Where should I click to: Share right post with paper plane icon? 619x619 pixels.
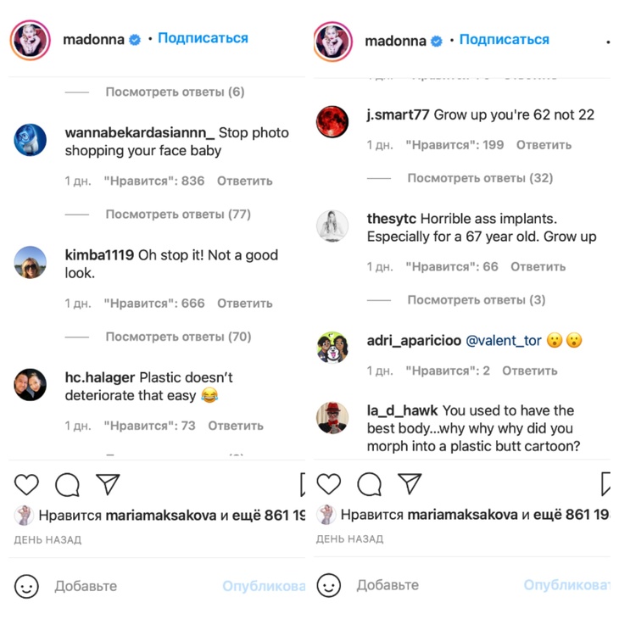pos(410,483)
